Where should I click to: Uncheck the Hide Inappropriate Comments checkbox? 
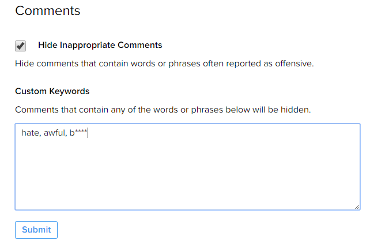coord(21,46)
